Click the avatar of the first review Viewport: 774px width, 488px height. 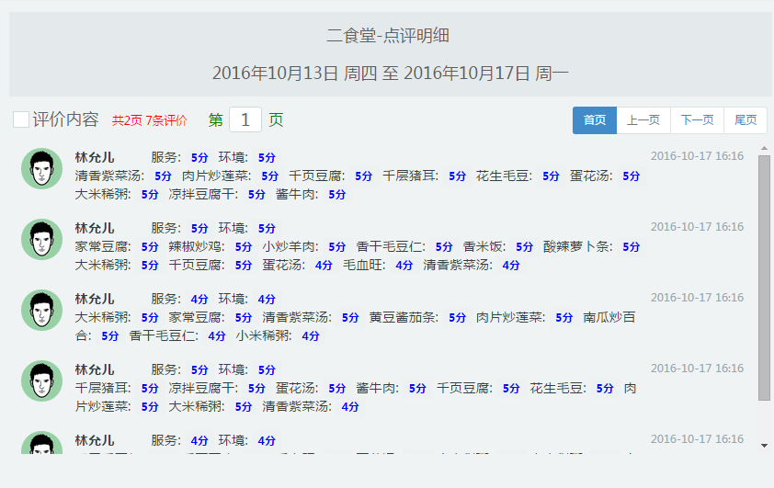coord(41,168)
